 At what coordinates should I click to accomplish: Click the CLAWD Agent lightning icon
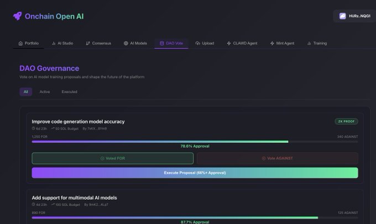pyautogui.click(x=229, y=44)
